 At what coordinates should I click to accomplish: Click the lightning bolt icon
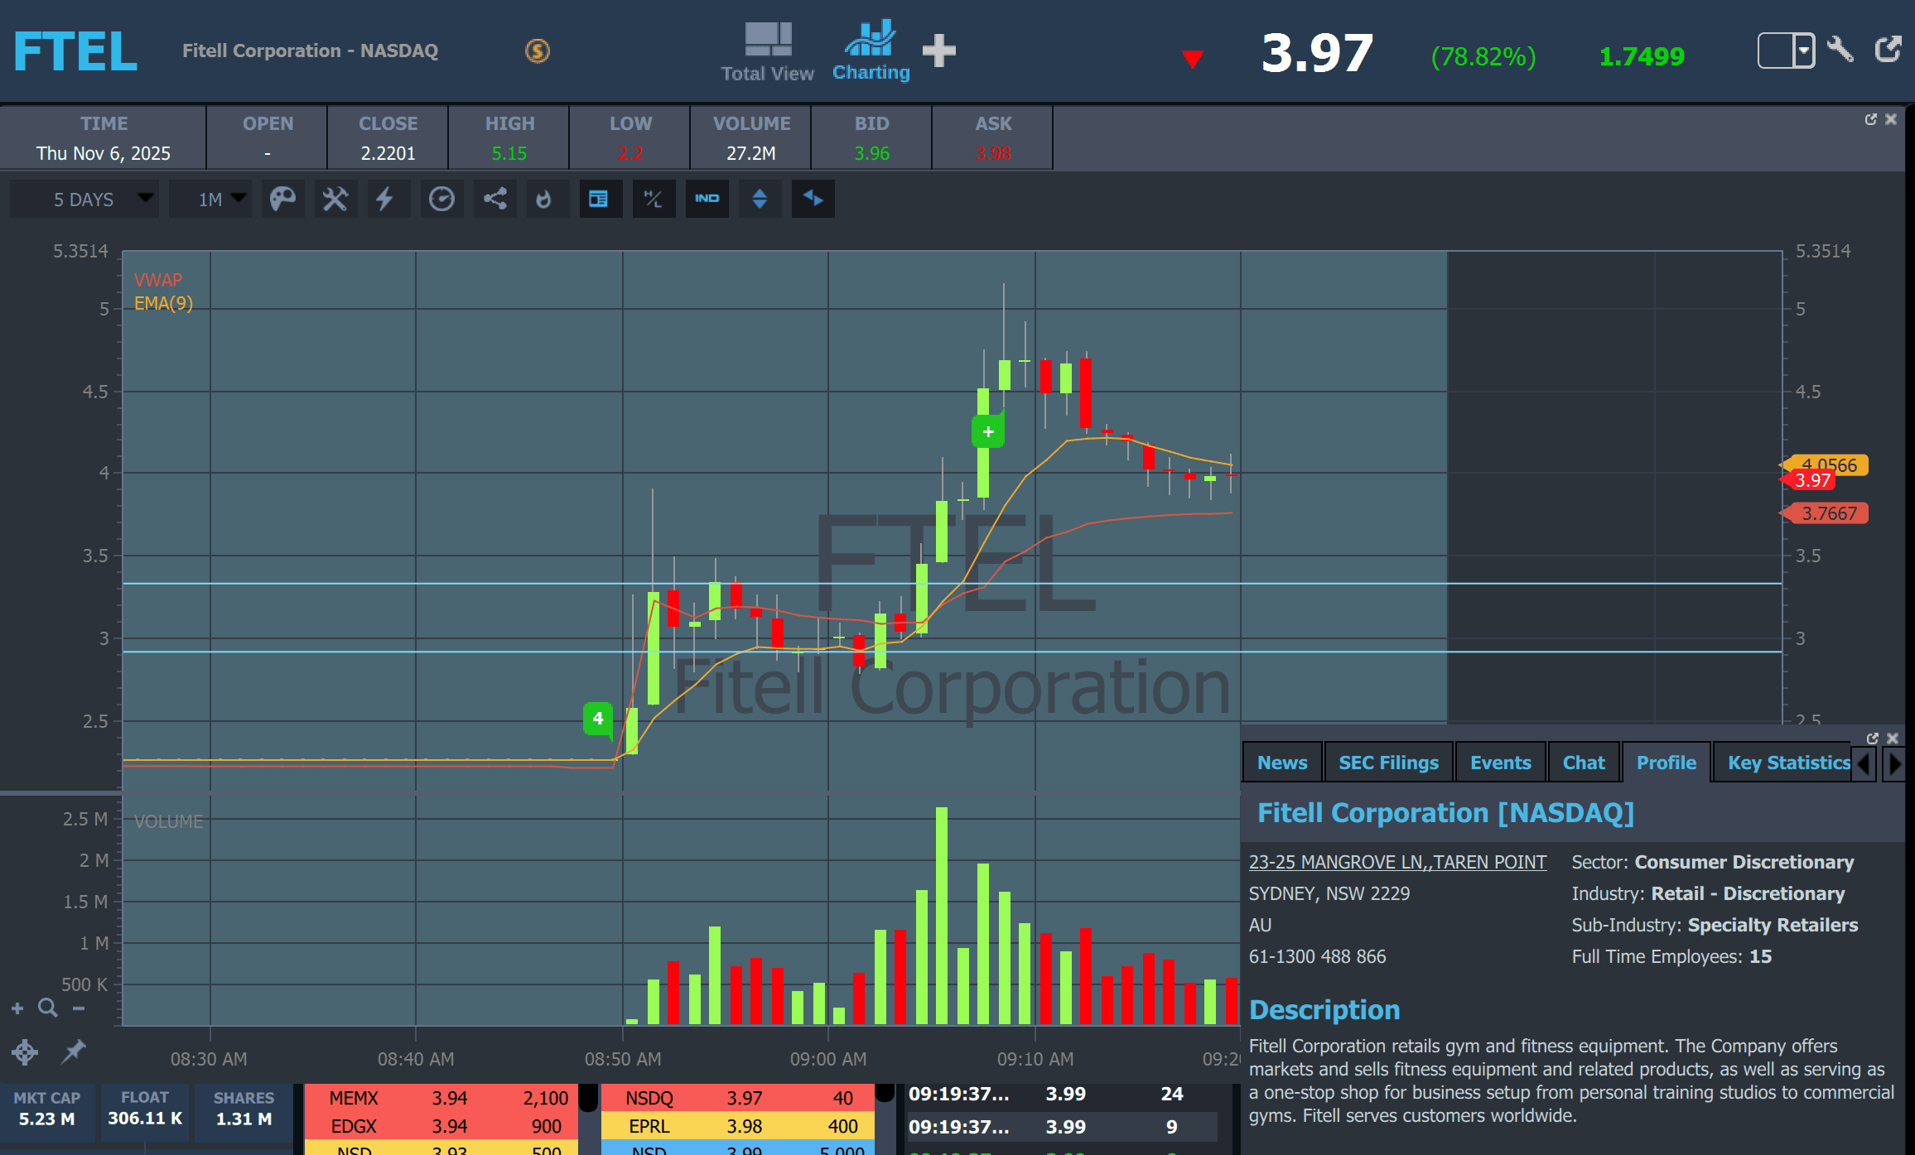coord(384,199)
